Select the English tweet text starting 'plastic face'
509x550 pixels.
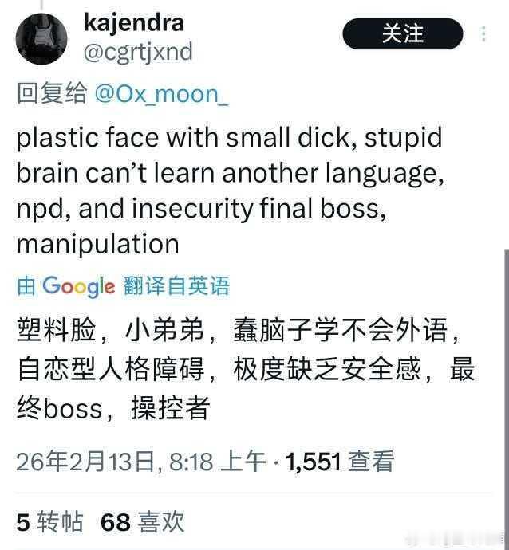231,191
